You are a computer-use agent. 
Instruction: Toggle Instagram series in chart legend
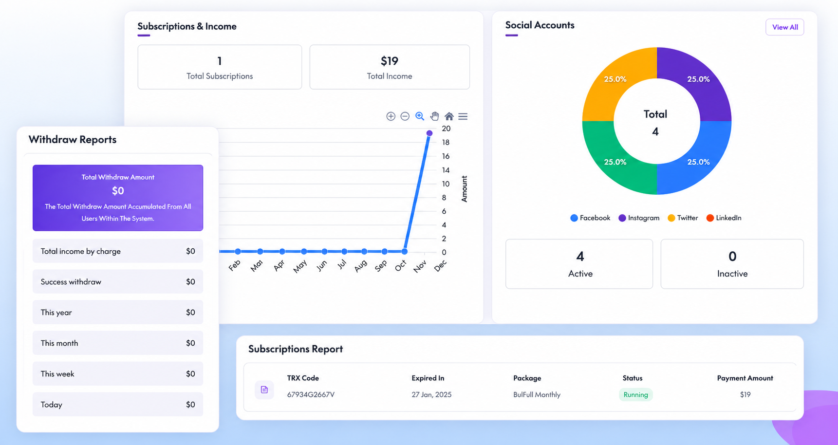coord(638,218)
